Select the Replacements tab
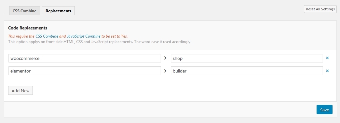340x123 pixels. coord(58,11)
